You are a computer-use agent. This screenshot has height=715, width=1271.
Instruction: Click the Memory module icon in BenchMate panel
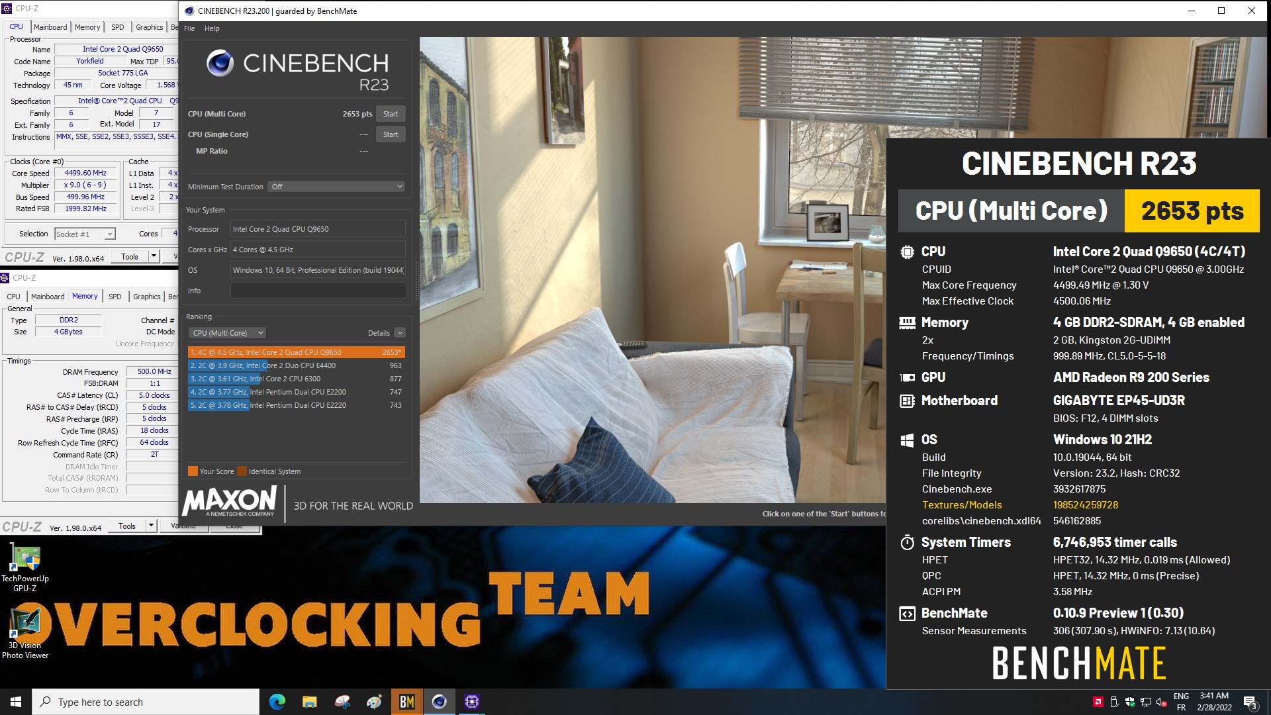pyautogui.click(x=907, y=322)
